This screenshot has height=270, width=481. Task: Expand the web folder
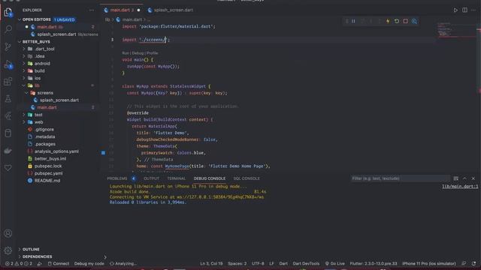pos(24,122)
